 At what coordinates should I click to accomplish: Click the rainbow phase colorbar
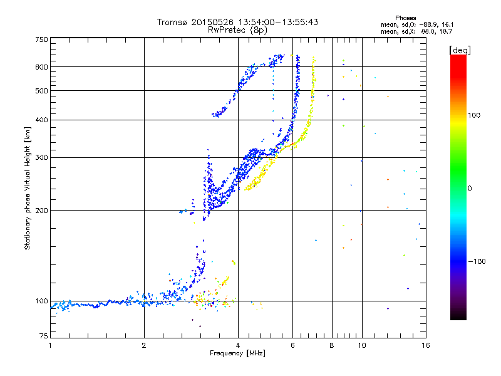tap(458, 187)
